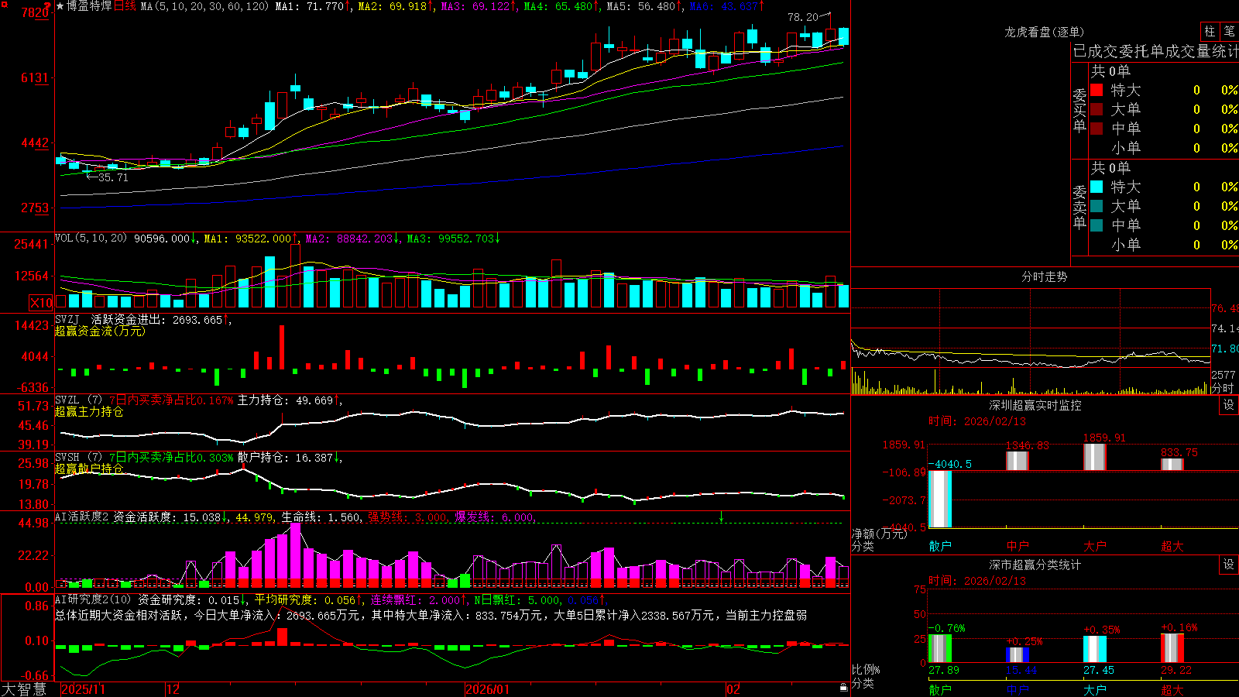Click the 1859.91 大户 net amount bar

(x=1095, y=457)
